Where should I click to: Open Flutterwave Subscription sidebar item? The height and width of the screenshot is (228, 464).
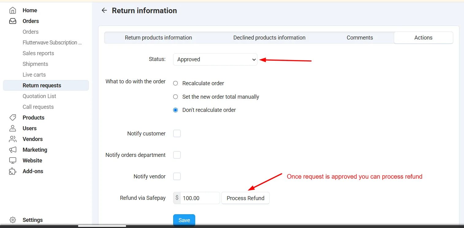click(x=52, y=43)
